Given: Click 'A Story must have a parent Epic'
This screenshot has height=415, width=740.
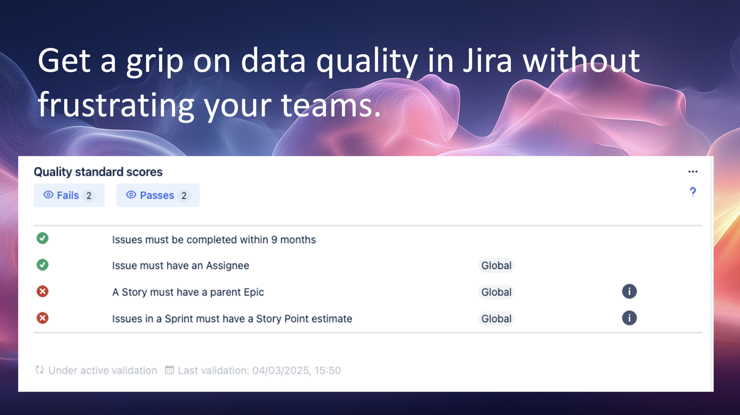Looking at the screenshot, I should coord(188,292).
